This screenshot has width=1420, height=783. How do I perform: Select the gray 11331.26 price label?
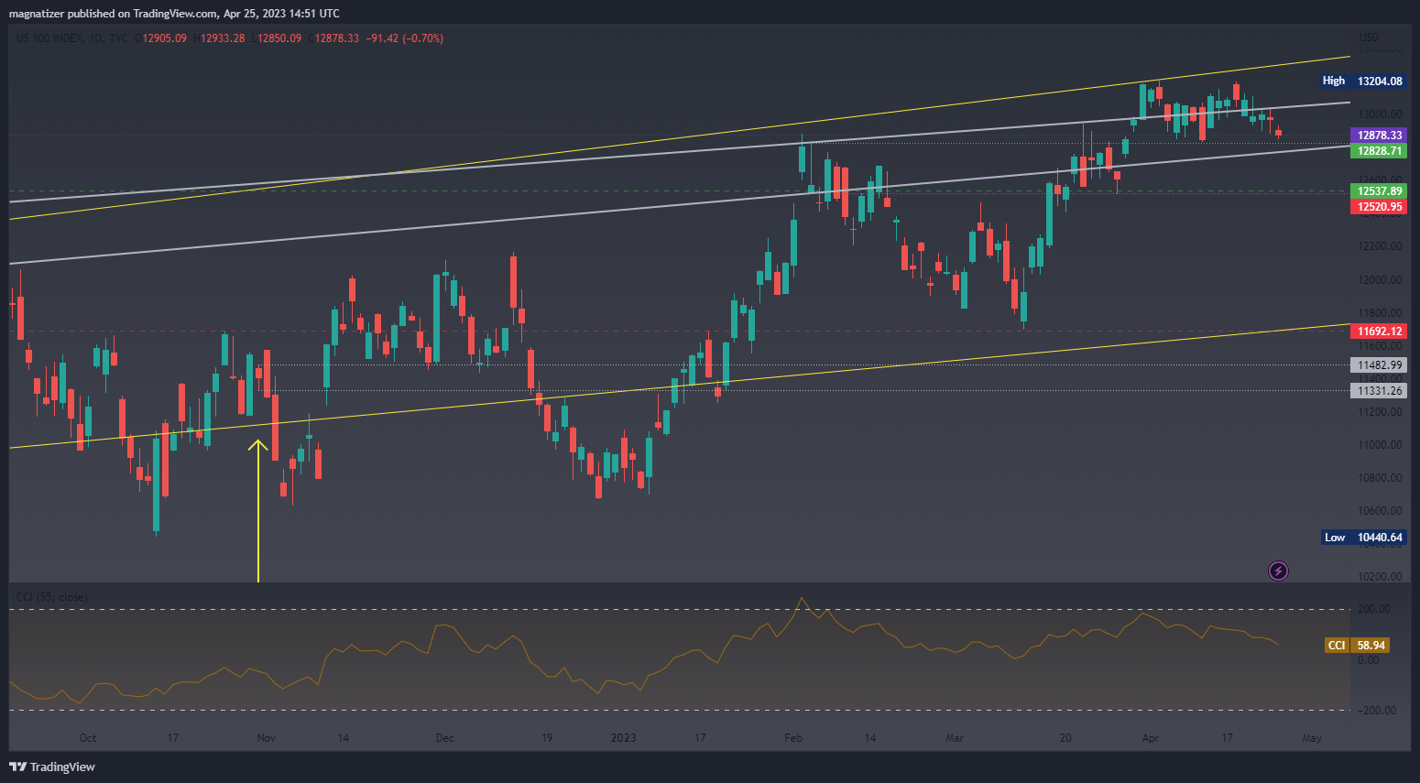pyautogui.click(x=1379, y=391)
